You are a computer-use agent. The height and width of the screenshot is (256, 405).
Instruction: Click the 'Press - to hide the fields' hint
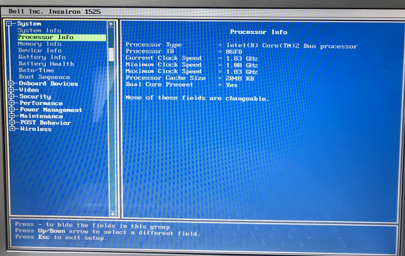pyautogui.click(x=92, y=225)
